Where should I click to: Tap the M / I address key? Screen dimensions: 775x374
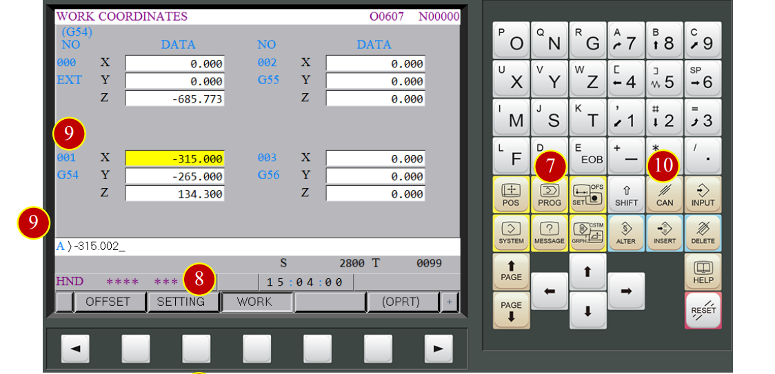pyautogui.click(x=511, y=117)
